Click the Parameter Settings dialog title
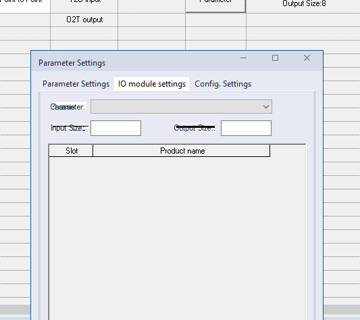The width and height of the screenshot is (360, 320). (x=72, y=63)
